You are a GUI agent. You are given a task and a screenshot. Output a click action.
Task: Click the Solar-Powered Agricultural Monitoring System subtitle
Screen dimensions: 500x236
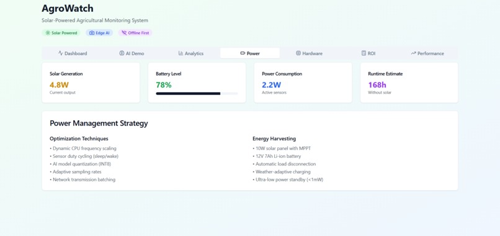tap(95, 20)
